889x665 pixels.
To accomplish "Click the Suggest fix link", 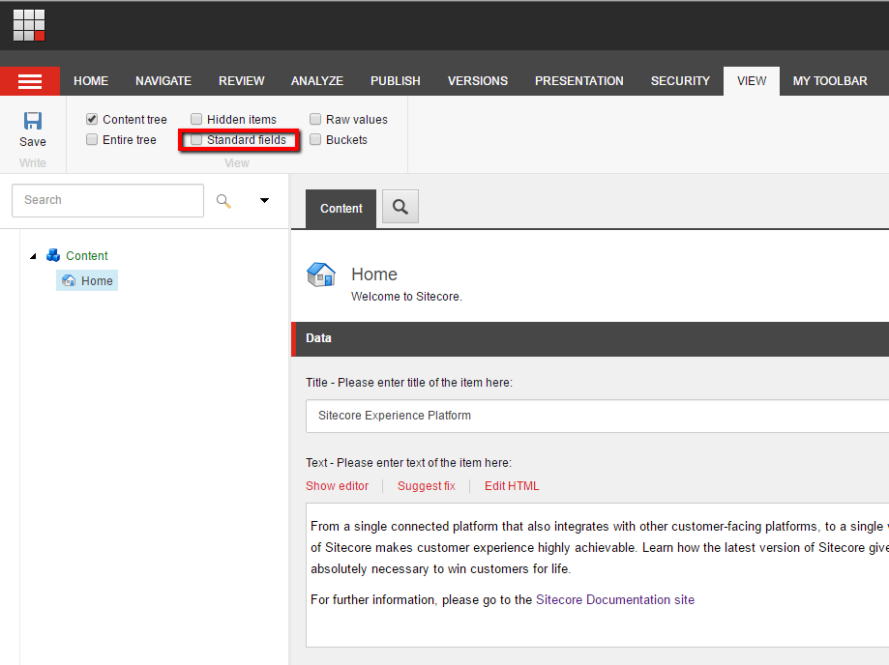I will click(x=427, y=486).
